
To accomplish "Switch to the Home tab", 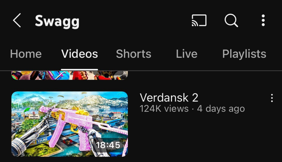I will coord(26,54).
